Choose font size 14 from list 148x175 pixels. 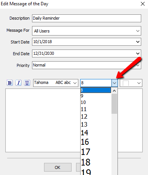(96, 133)
